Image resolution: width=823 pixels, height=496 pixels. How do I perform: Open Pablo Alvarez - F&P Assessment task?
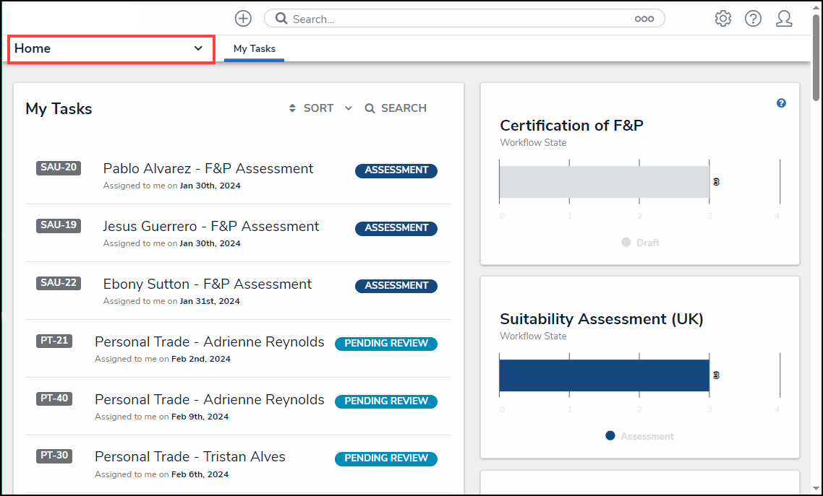click(x=208, y=169)
